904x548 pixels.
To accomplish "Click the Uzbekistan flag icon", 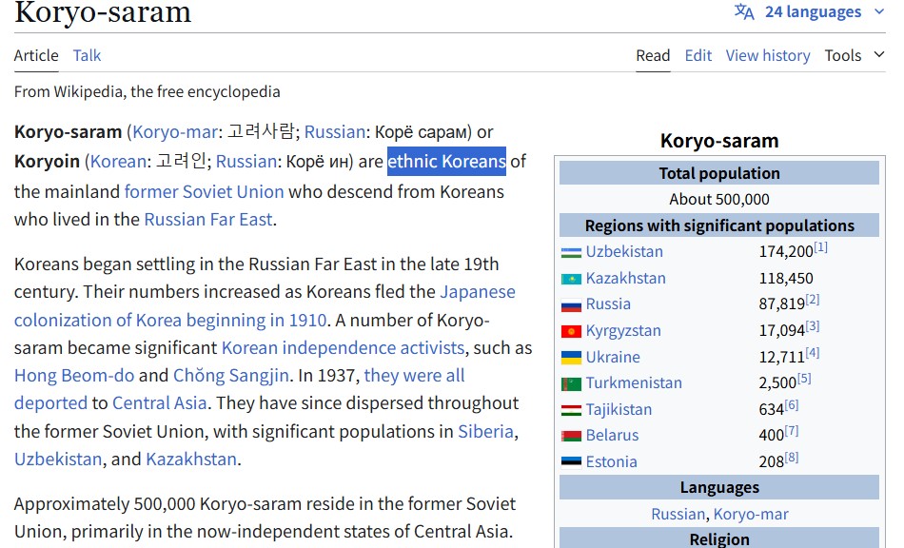I will pyautogui.click(x=571, y=252).
